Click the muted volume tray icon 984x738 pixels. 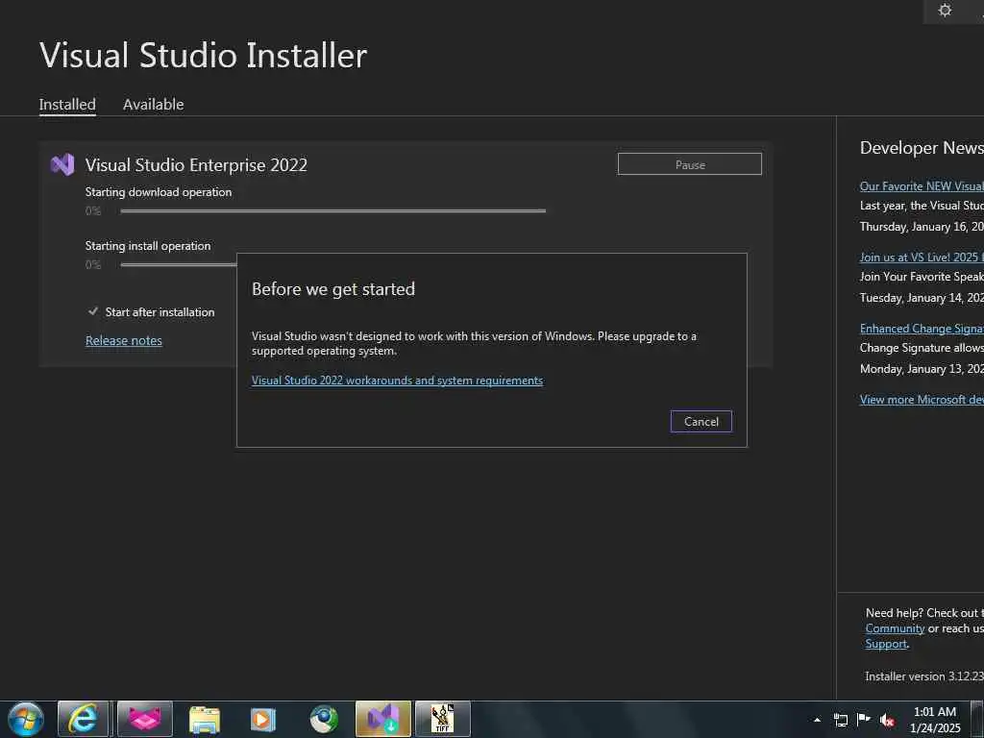coord(887,720)
